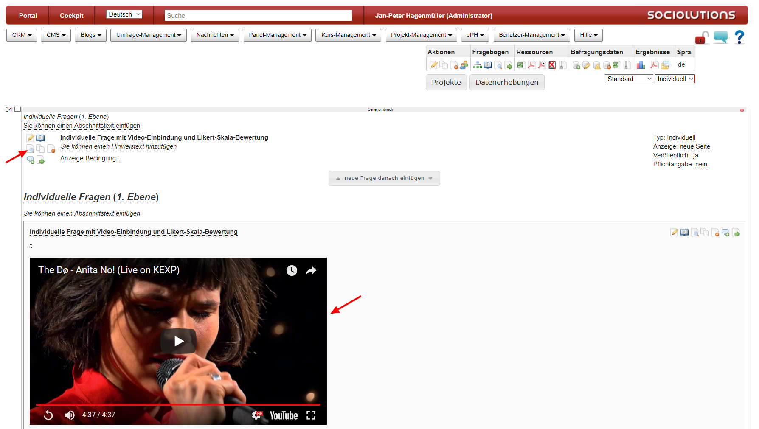Toggle the YouTube fullscreen button
This screenshot has width=759, height=429.
pos(311,415)
